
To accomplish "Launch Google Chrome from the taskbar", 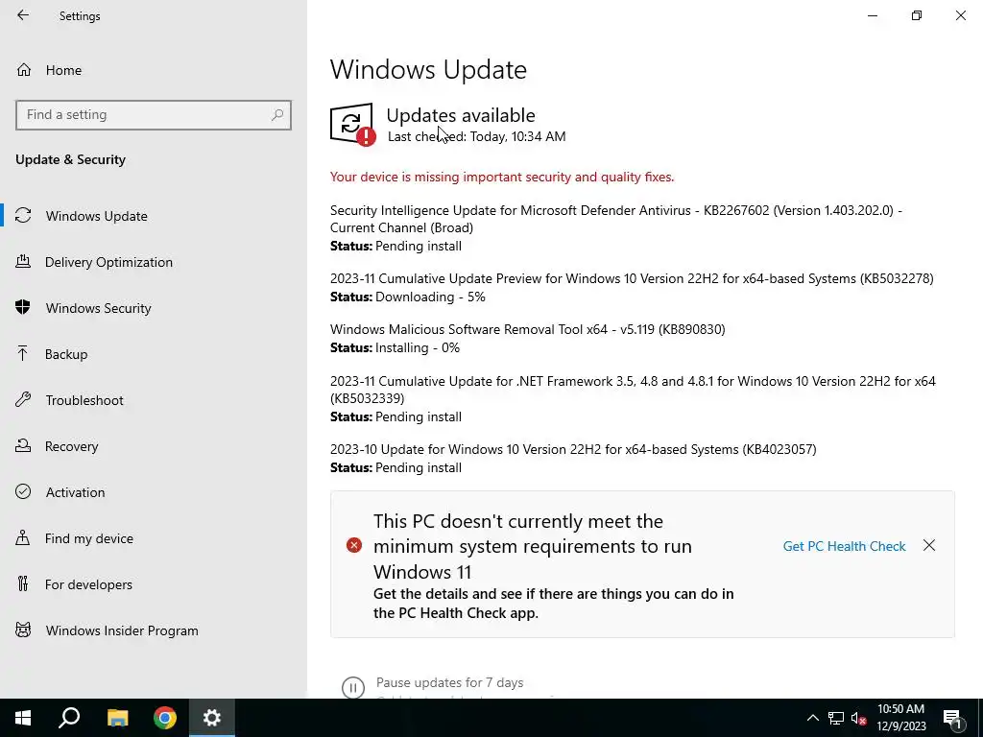I will [165, 718].
